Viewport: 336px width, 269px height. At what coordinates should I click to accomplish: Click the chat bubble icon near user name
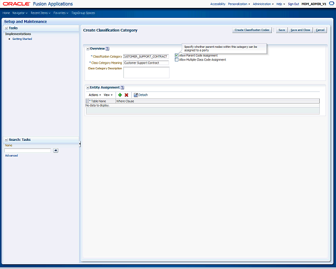(331, 4)
